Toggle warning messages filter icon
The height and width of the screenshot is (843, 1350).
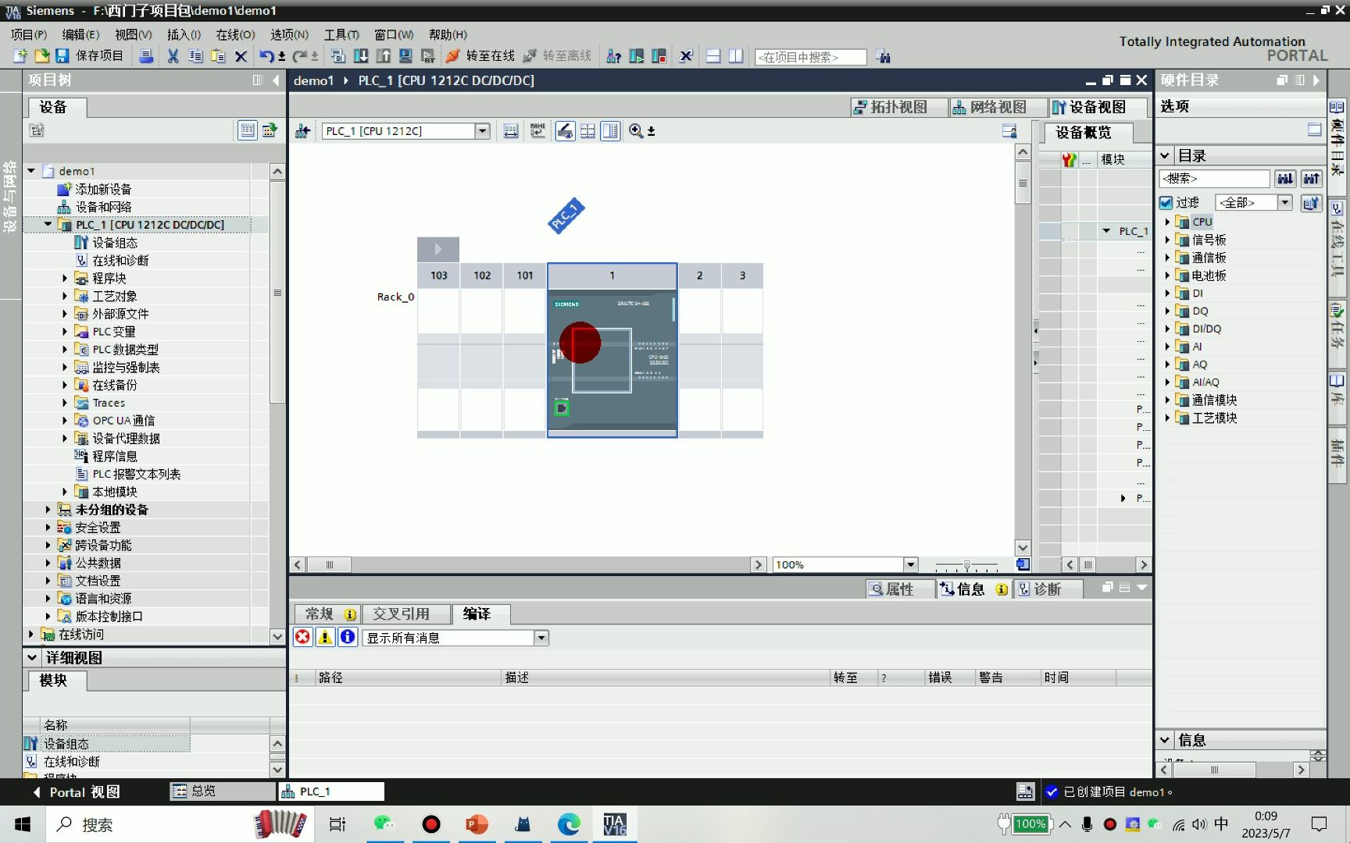tap(325, 637)
